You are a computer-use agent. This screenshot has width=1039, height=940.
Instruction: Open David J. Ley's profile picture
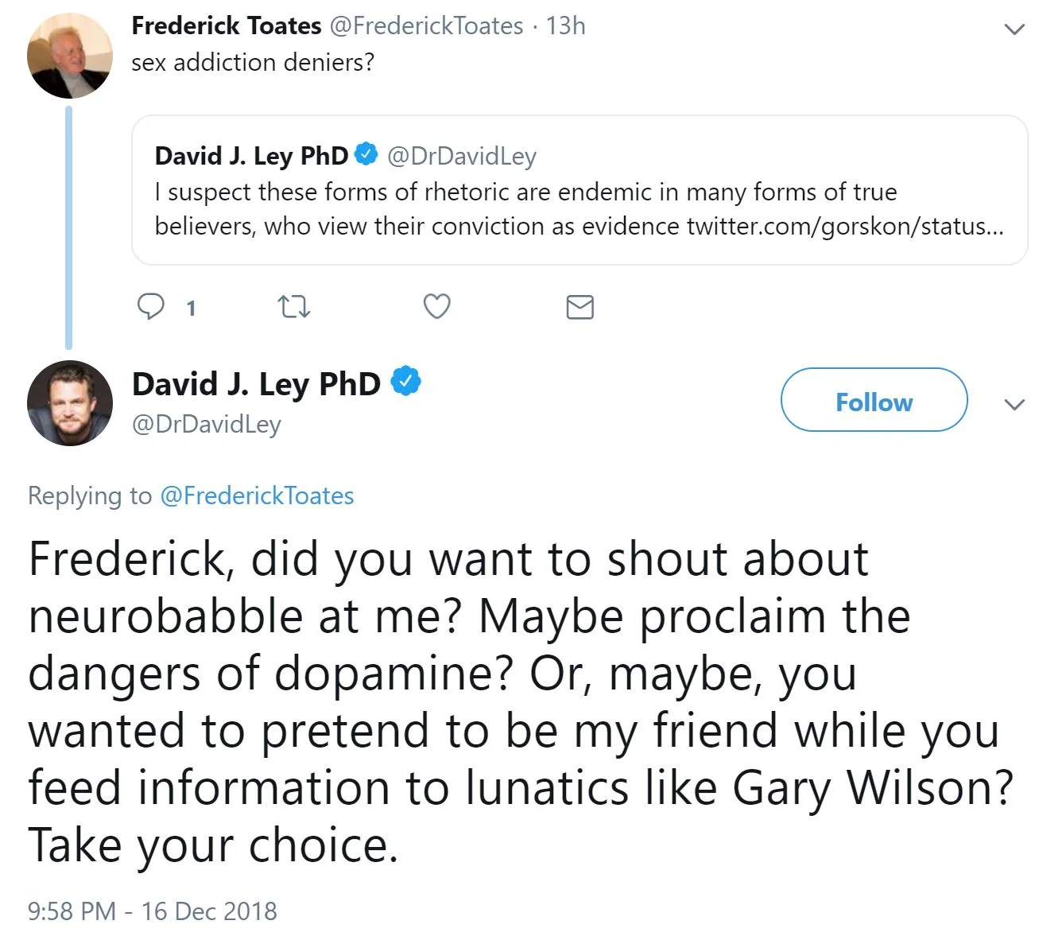[70, 403]
